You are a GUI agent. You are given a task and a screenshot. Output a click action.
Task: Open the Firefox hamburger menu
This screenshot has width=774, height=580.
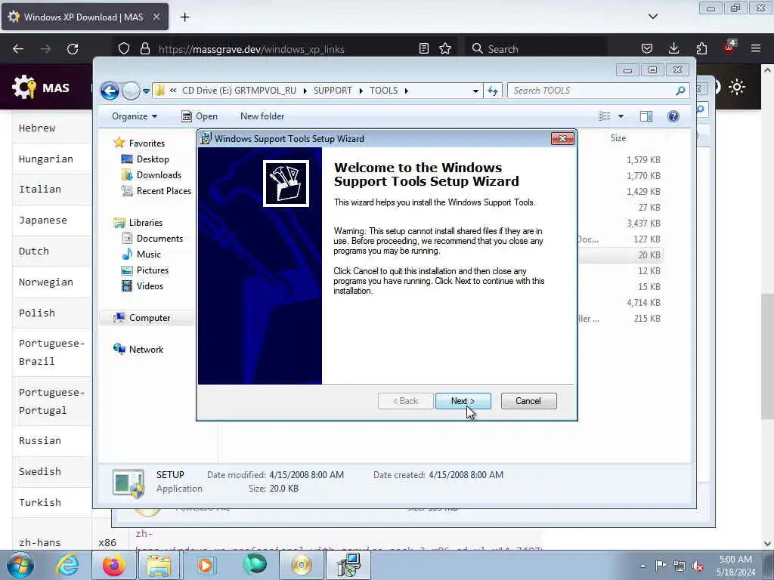point(756,49)
